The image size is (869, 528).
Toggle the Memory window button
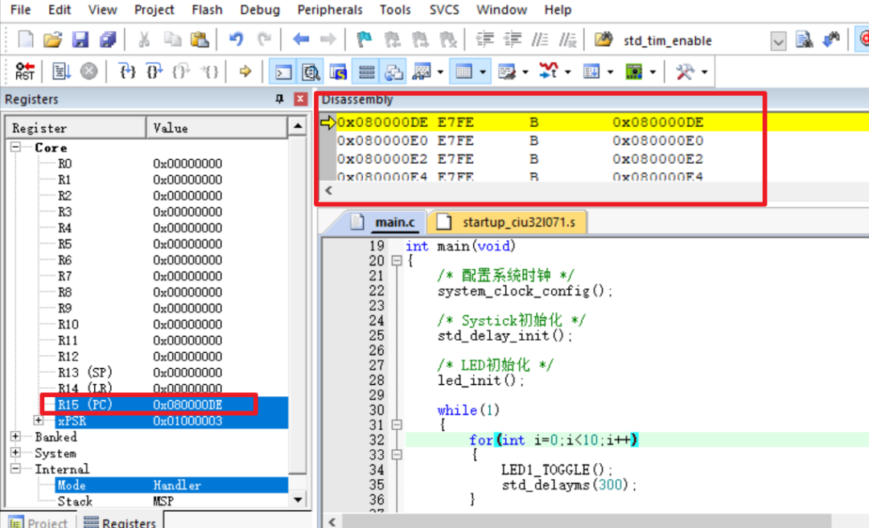click(463, 72)
